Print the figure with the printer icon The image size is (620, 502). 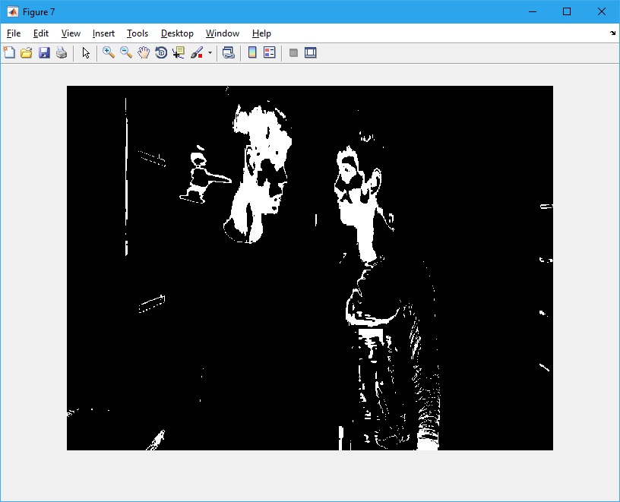click(x=62, y=53)
